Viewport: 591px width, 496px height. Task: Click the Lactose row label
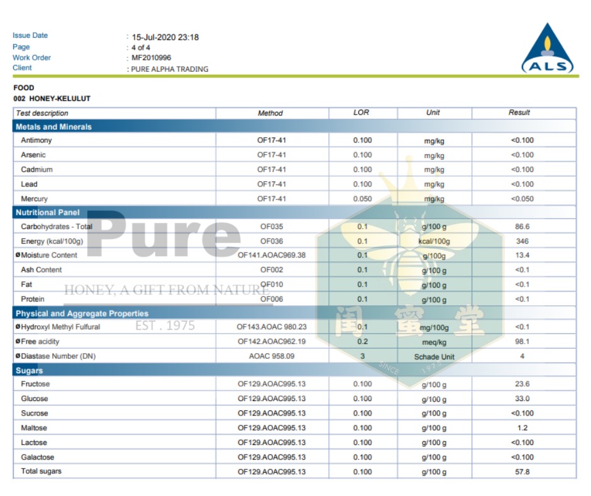(x=34, y=442)
